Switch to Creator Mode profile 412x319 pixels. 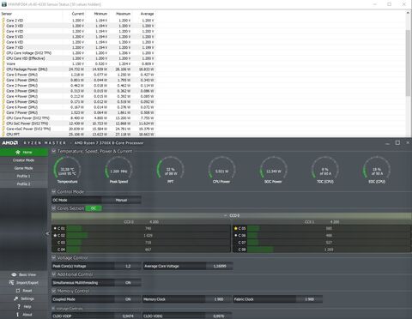(x=23, y=160)
